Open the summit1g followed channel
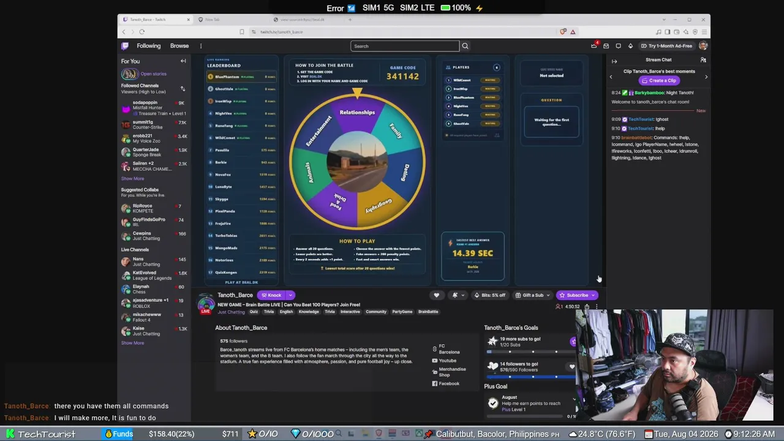 click(x=153, y=124)
